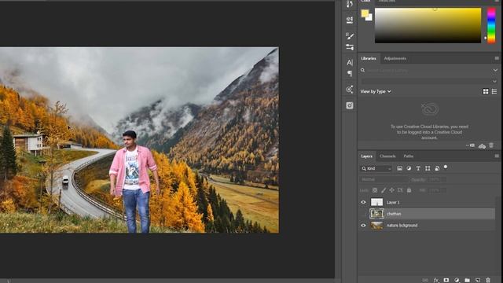Click prevent artboard auto-nesting lock icon
503x283 pixels.
pos(400,190)
